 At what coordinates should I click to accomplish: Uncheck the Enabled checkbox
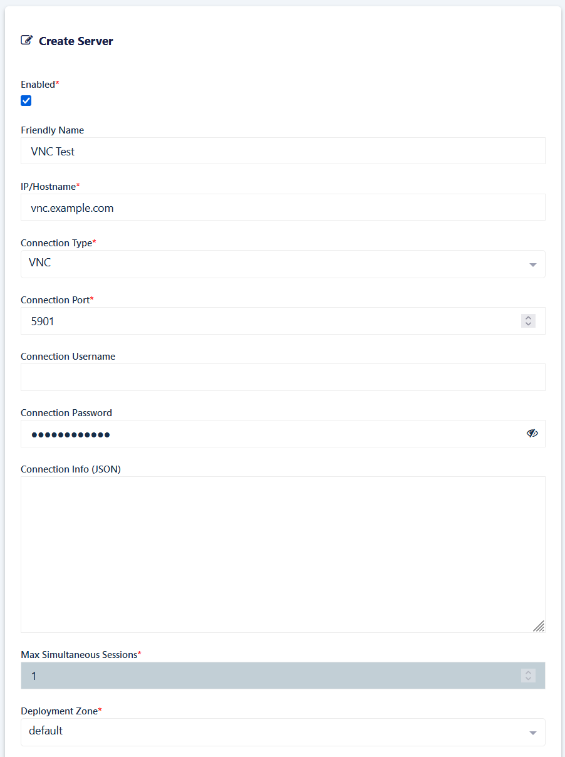pyautogui.click(x=26, y=101)
